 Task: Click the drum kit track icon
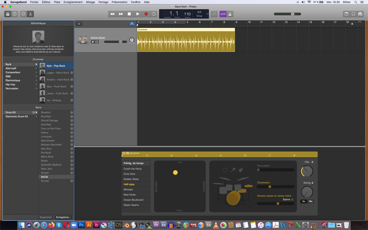(82, 40)
